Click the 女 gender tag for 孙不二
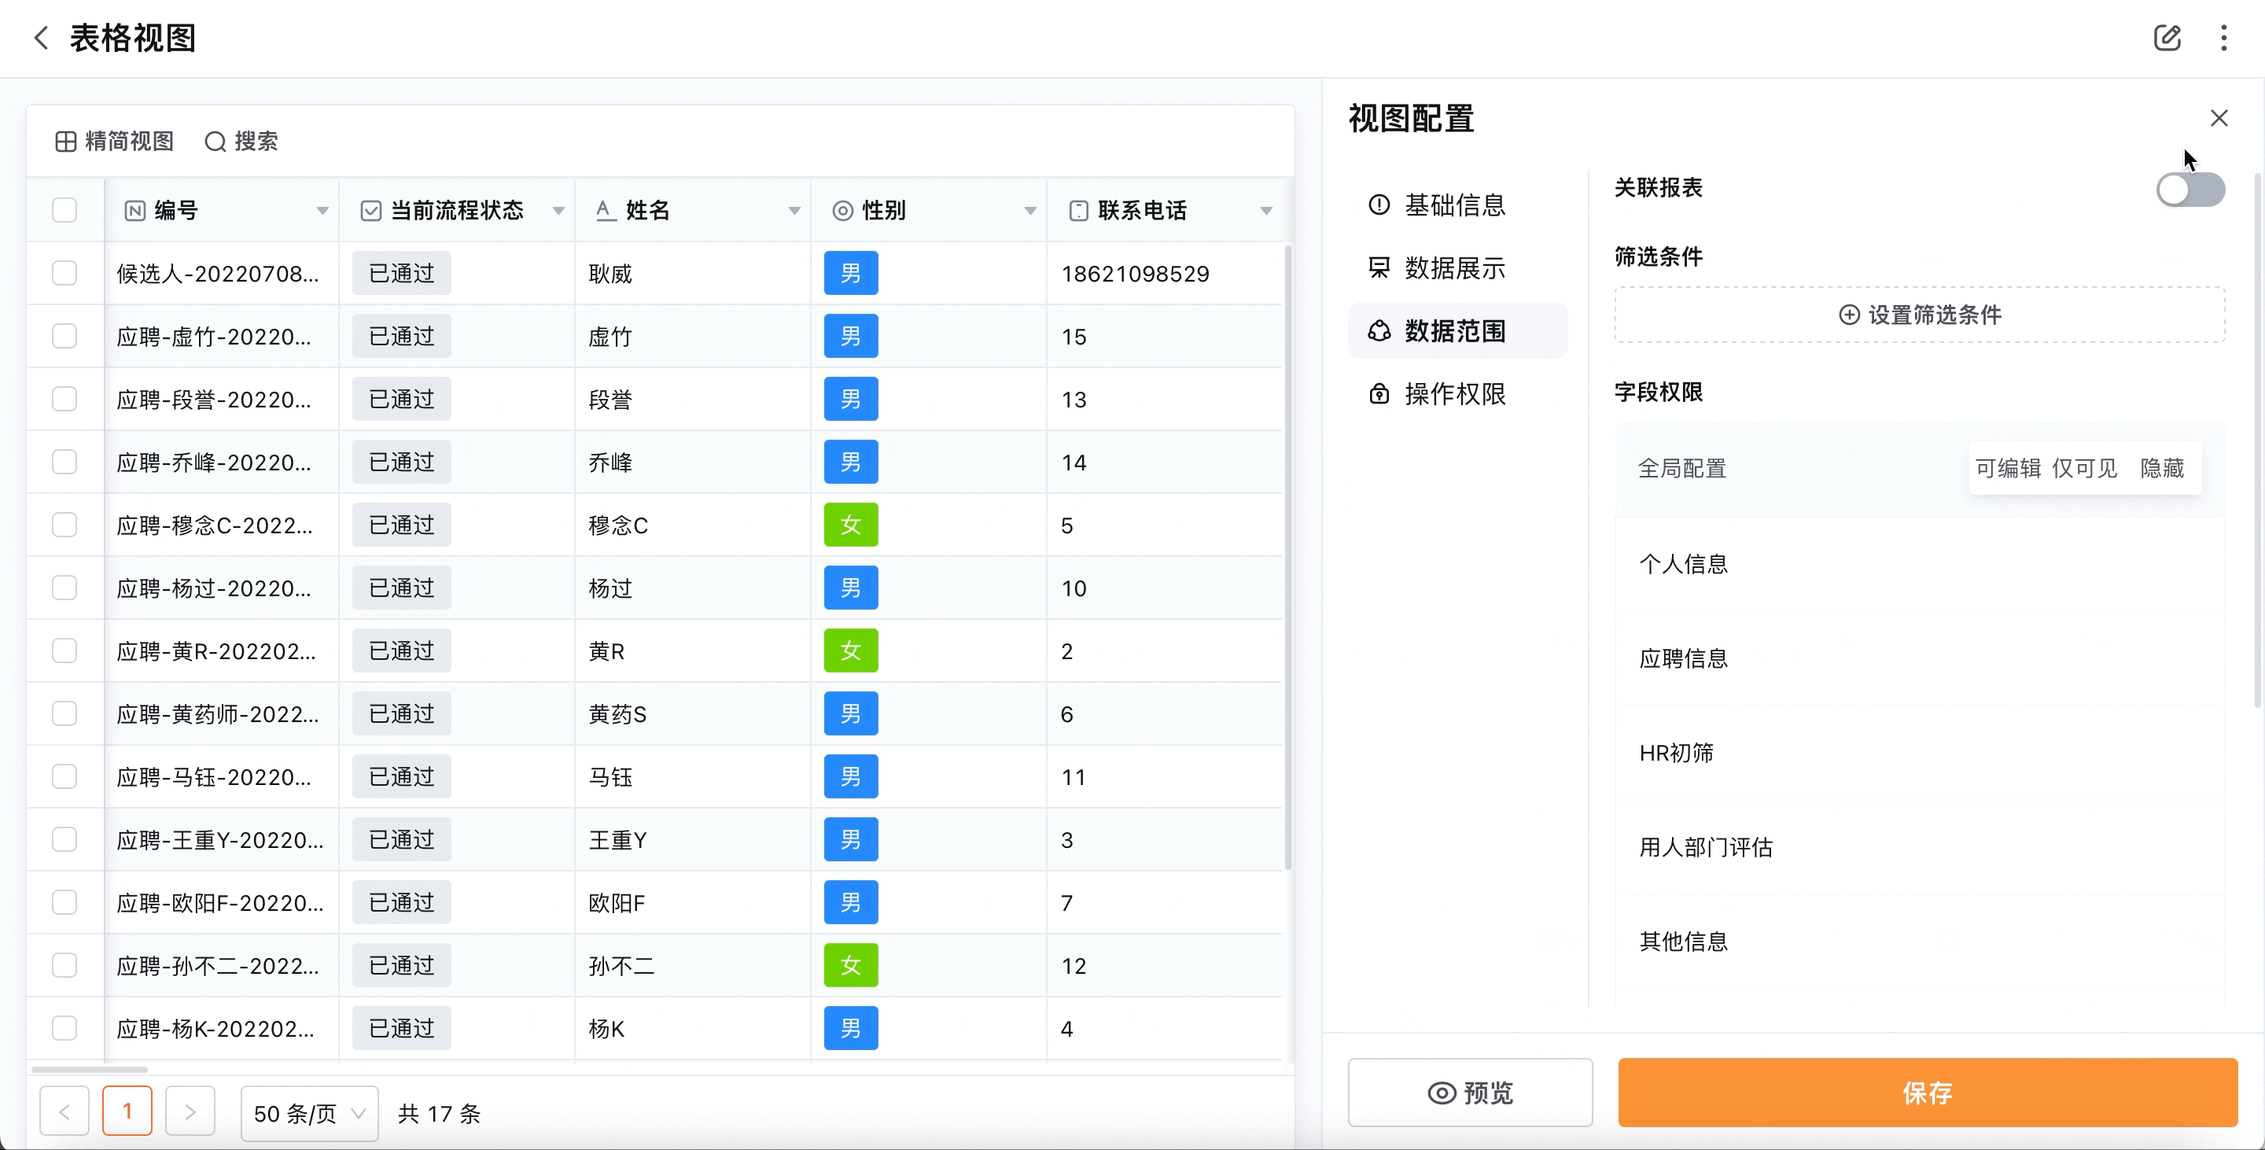Image resolution: width=2265 pixels, height=1150 pixels. (x=850, y=965)
